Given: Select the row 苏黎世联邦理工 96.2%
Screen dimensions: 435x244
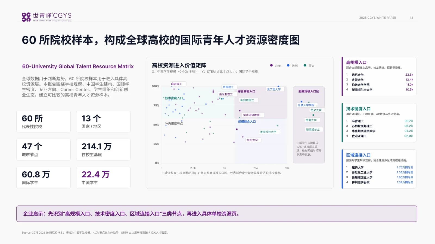Looking at the screenshot, I should [380, 126].
